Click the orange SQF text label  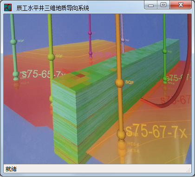click(x=130, y=82)
